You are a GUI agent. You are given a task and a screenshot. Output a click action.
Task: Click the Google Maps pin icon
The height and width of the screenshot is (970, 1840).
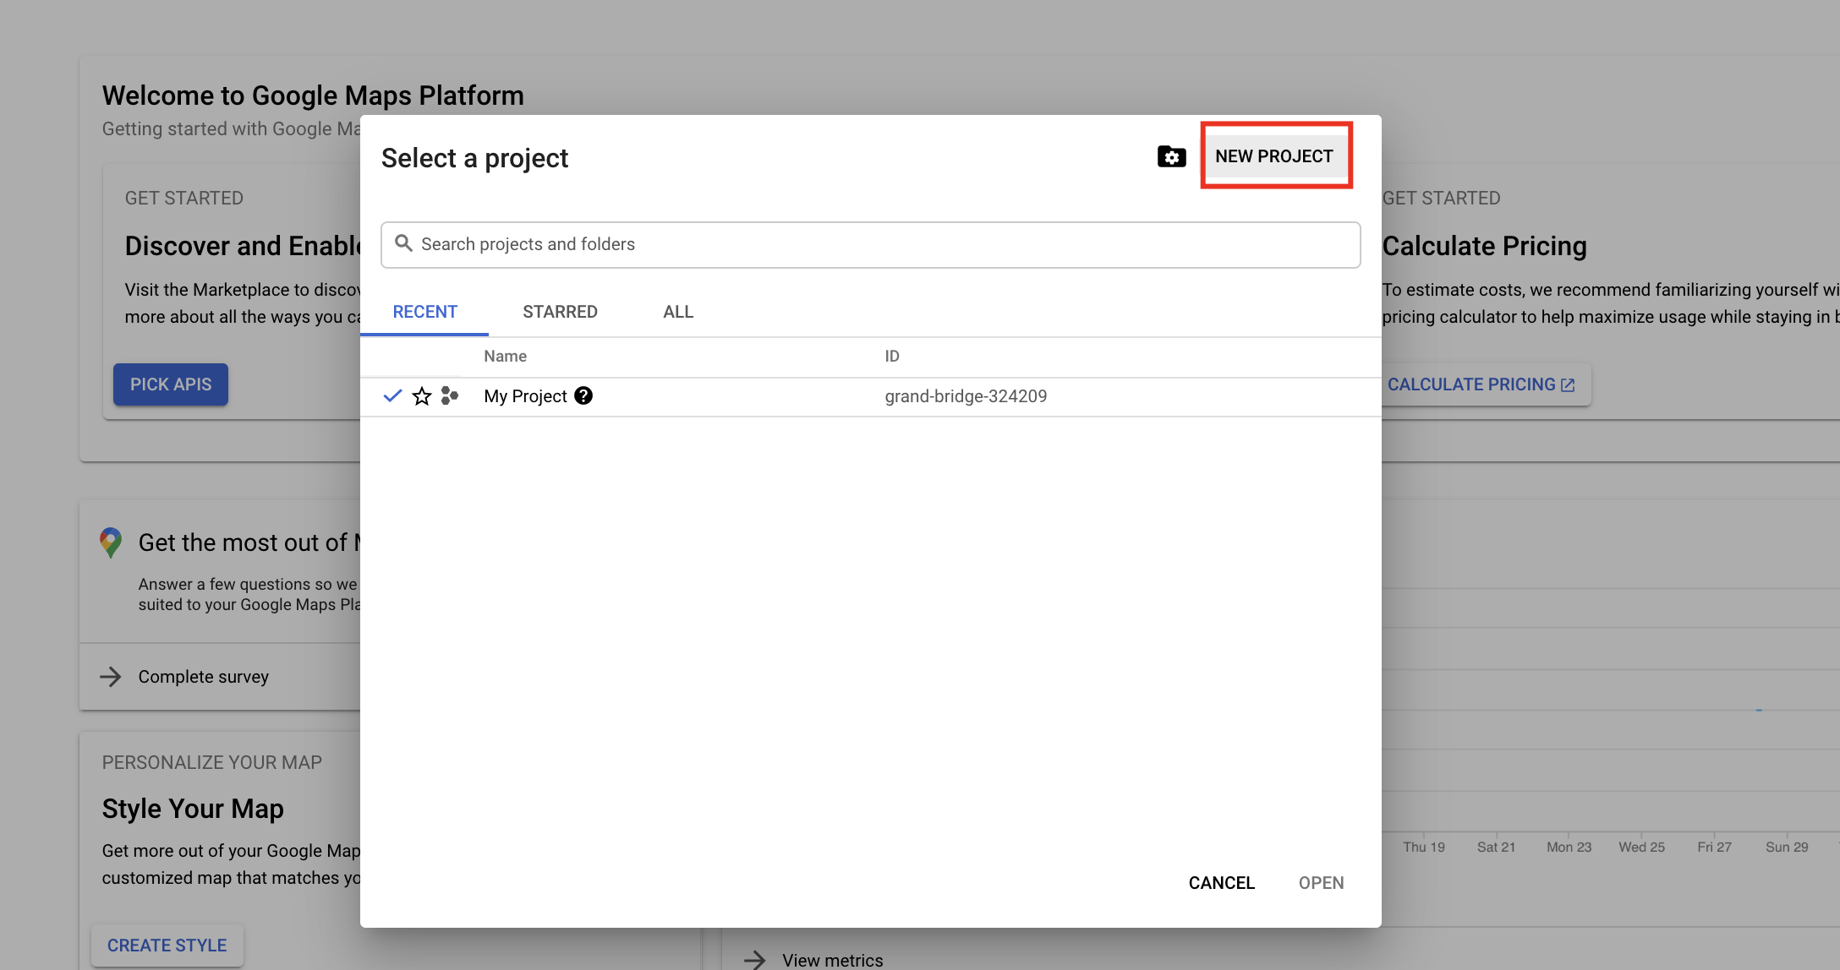[111, 542]
